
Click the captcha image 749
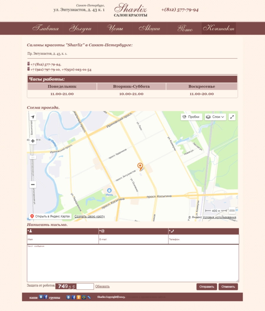click(66, 286)
